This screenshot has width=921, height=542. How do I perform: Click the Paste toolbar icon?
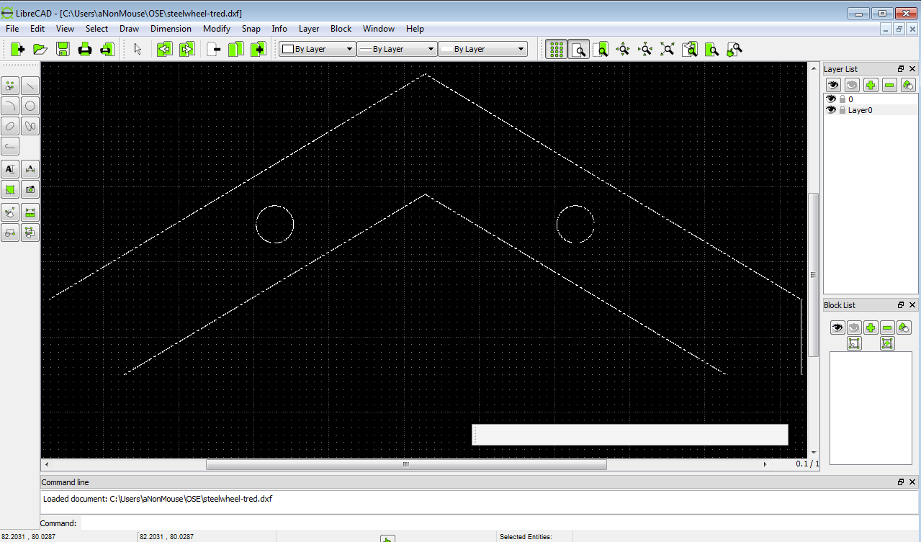pos(258,49)
